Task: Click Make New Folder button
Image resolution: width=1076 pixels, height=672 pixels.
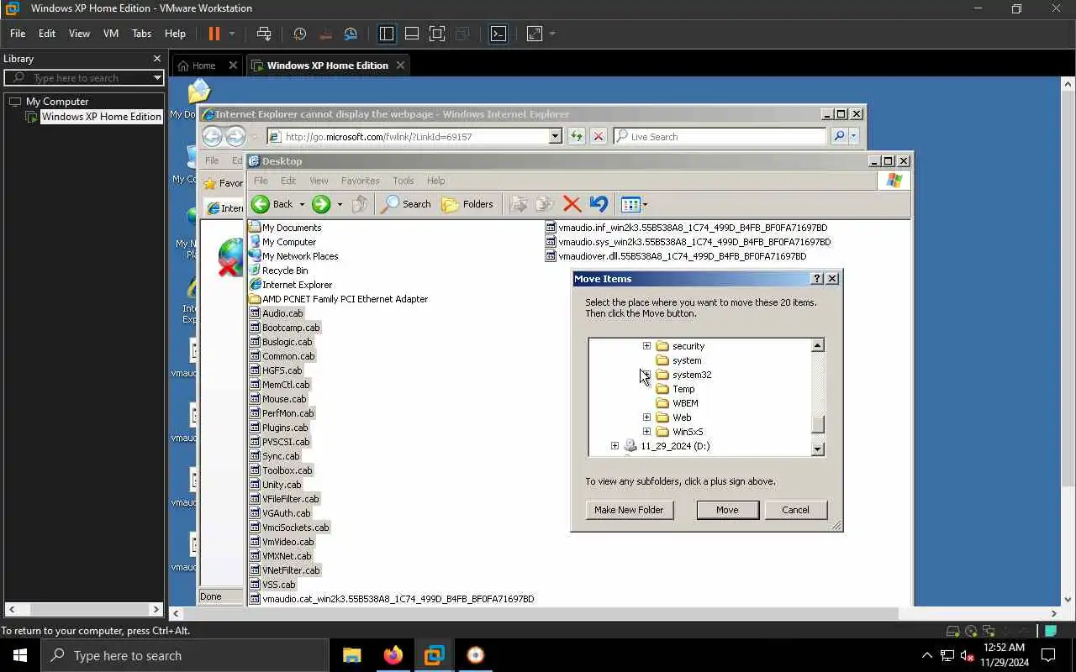Action: coord(629,510)
